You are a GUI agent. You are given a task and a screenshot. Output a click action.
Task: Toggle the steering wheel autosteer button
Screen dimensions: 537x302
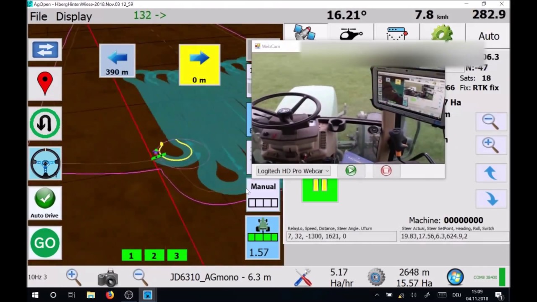(x=45, y=163)
